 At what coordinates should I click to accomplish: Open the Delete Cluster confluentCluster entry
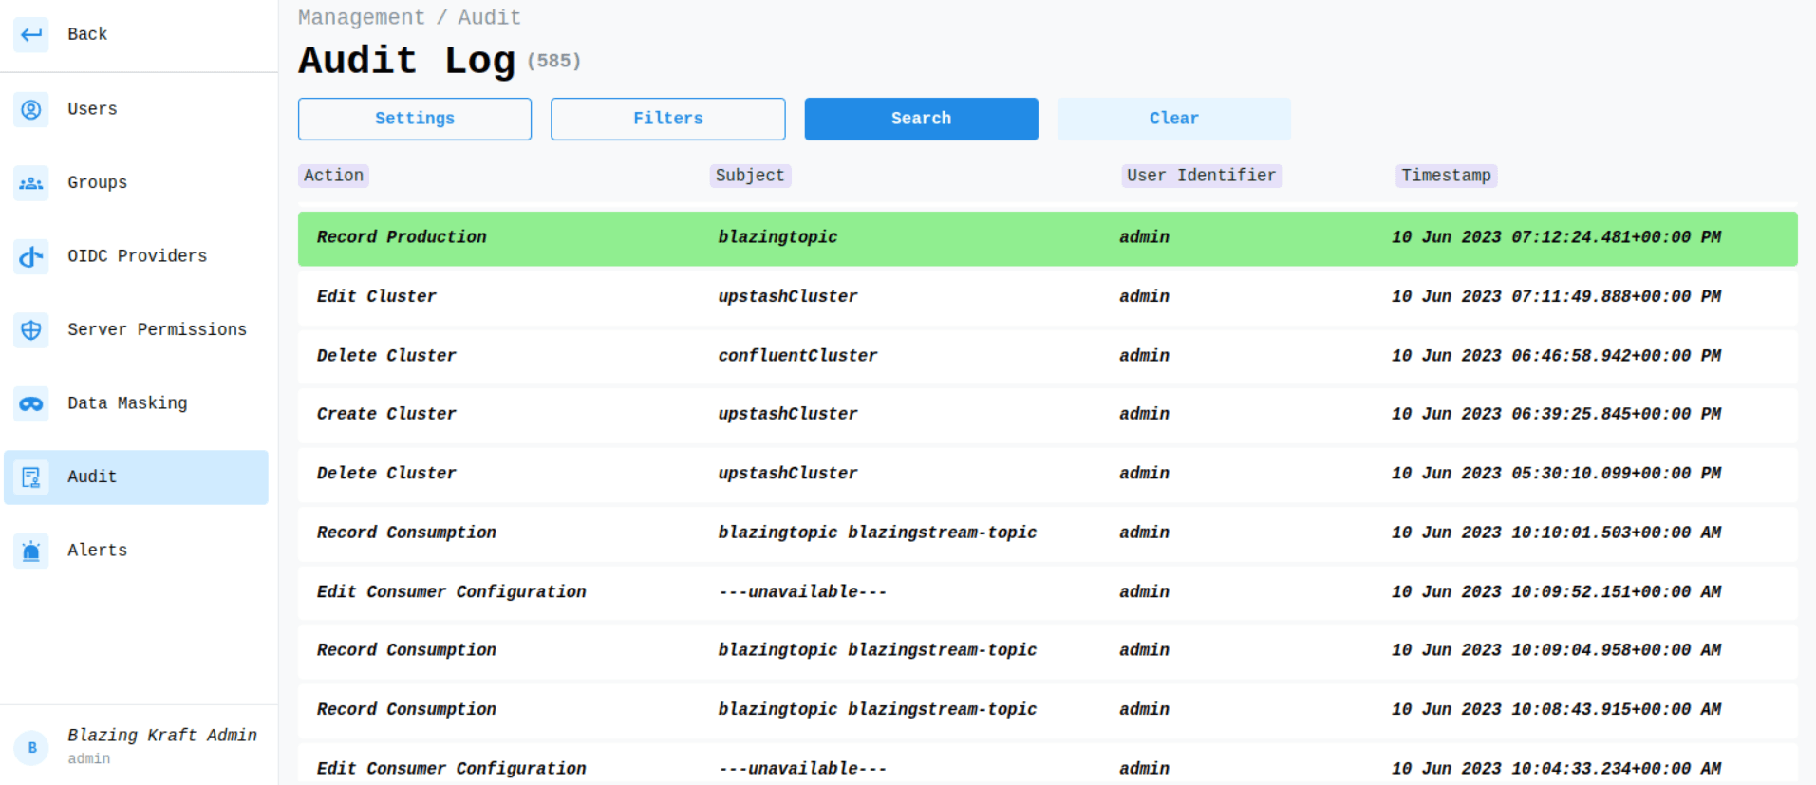(1046, 356)
